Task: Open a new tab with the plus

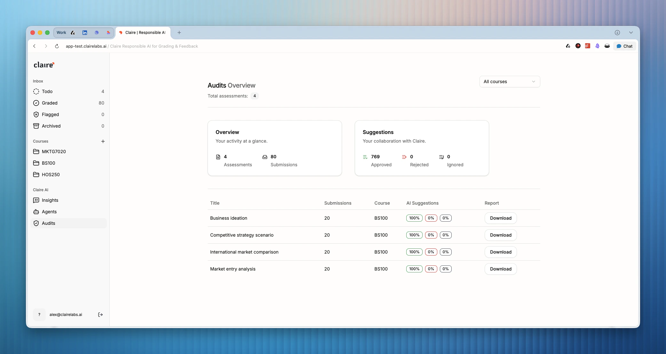Action: point(179,33)
